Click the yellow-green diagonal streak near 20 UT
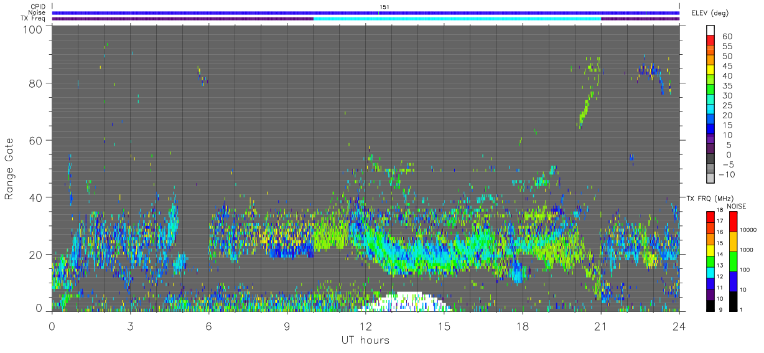Screen dimensions: 764x353 tap(587, 108)
